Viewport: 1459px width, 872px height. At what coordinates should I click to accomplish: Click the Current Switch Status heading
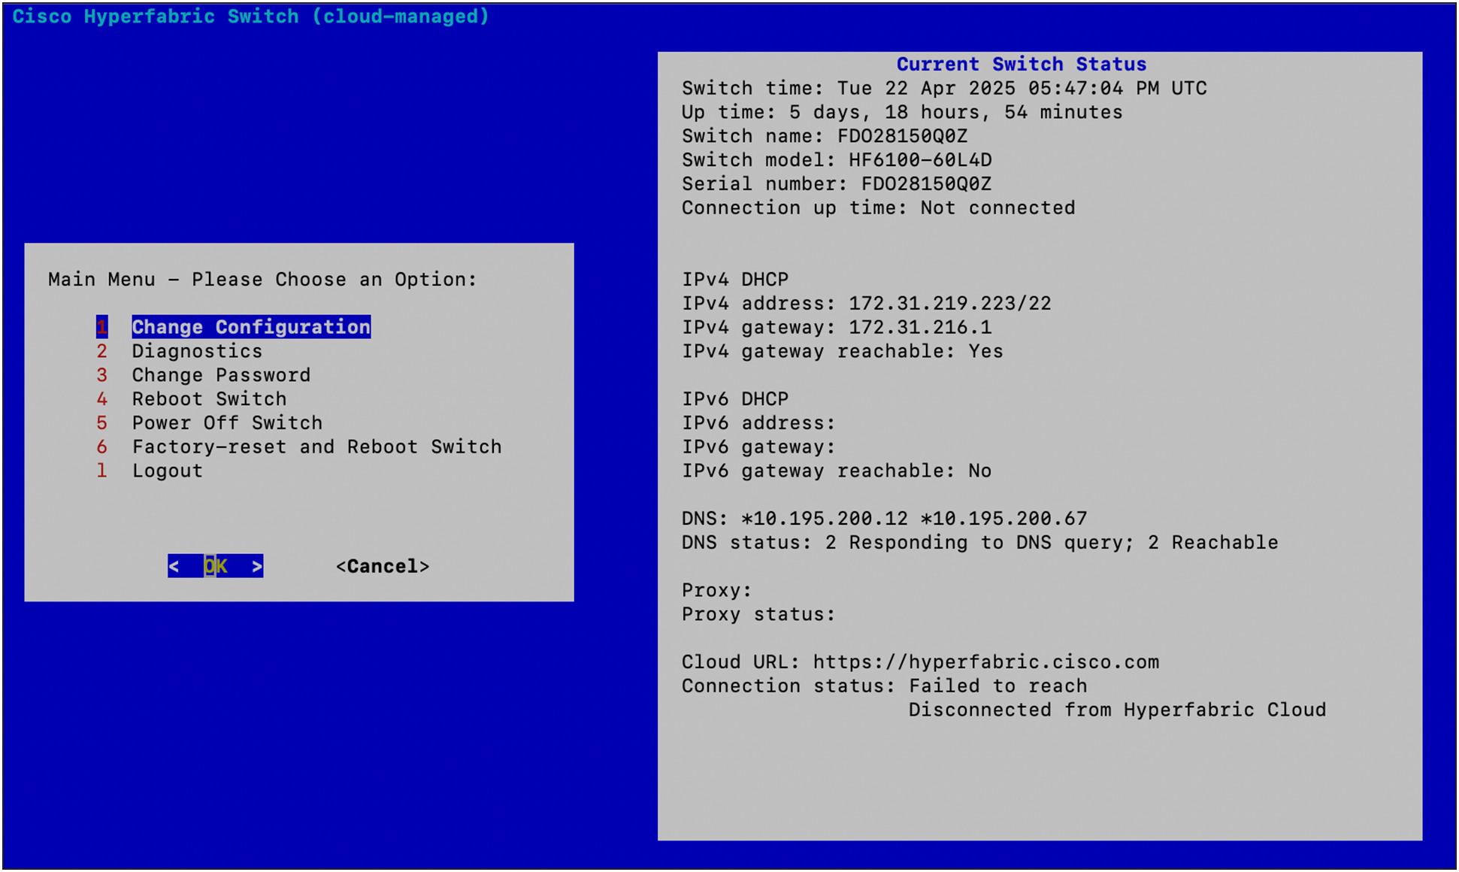pos(1021,64)
